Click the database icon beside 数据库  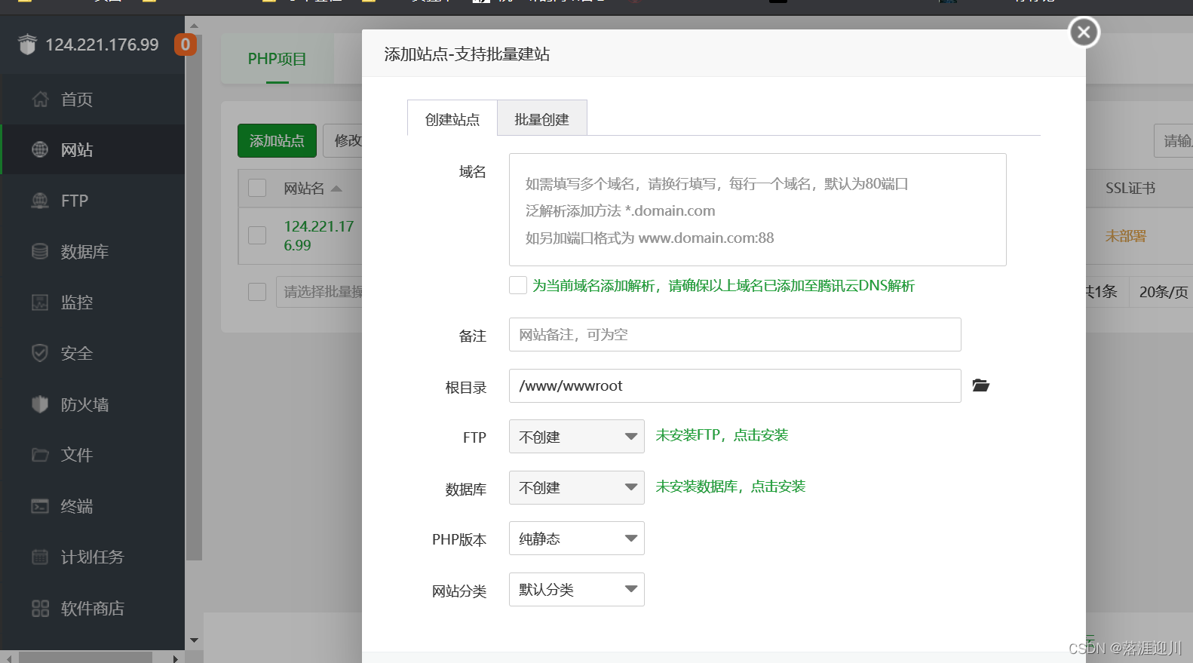[40, 251]
